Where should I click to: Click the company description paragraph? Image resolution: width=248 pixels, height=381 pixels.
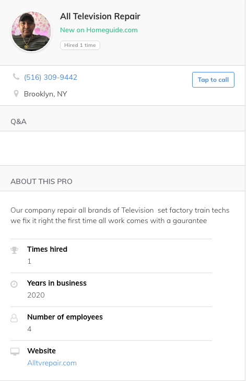pyautogui.click(x=120, y=215)
